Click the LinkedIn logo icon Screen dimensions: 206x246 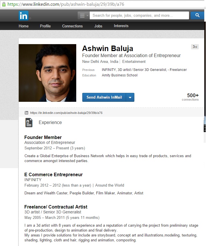pos(24,16)
